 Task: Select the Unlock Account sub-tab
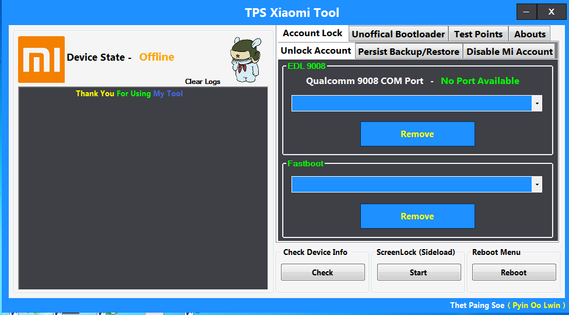point(316,51)
